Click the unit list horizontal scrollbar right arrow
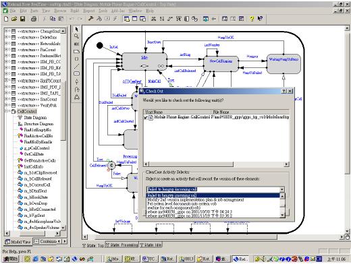Screen dimensions: 351x264 287,164
